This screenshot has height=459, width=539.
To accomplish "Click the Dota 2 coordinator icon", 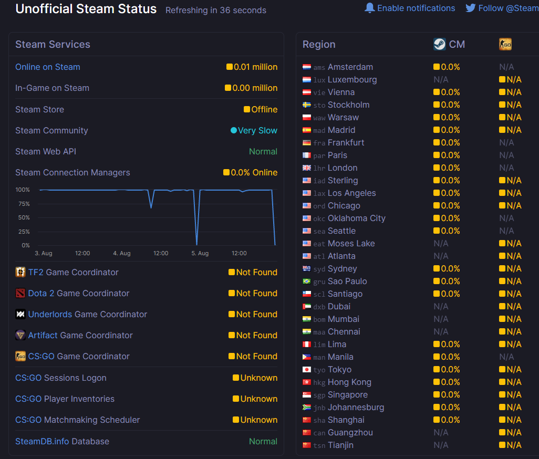I will coord(20,293).
